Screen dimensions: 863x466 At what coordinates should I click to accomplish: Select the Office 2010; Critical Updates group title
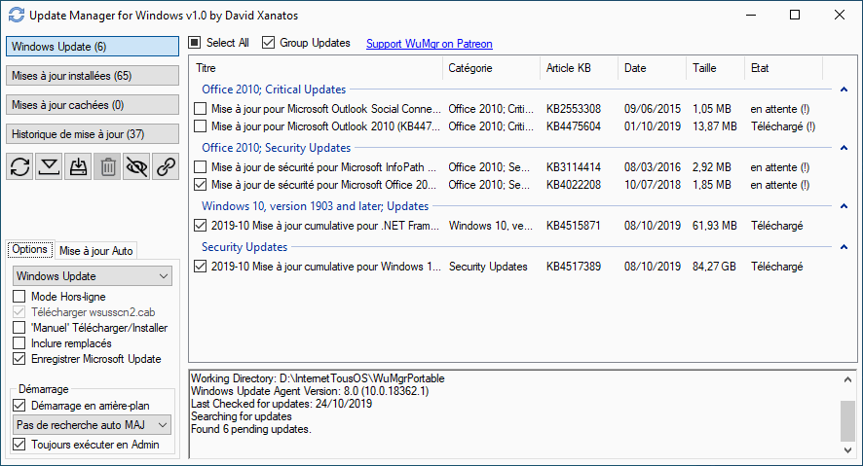coord(274,90)
